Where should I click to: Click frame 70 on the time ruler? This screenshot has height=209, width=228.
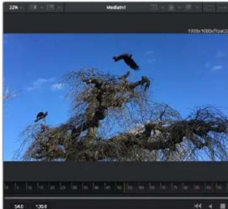164,188
